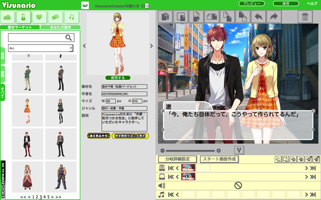This screenshot has width=321, height=200.
Task: Click the undo arrow in toolbar
Action: [x=260, y=17]
